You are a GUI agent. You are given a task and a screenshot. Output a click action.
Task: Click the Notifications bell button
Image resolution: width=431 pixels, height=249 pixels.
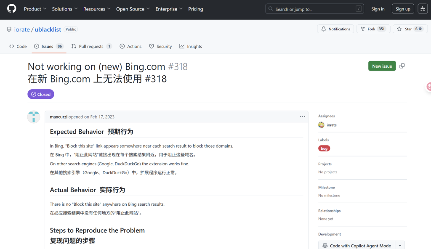[335, 29]
